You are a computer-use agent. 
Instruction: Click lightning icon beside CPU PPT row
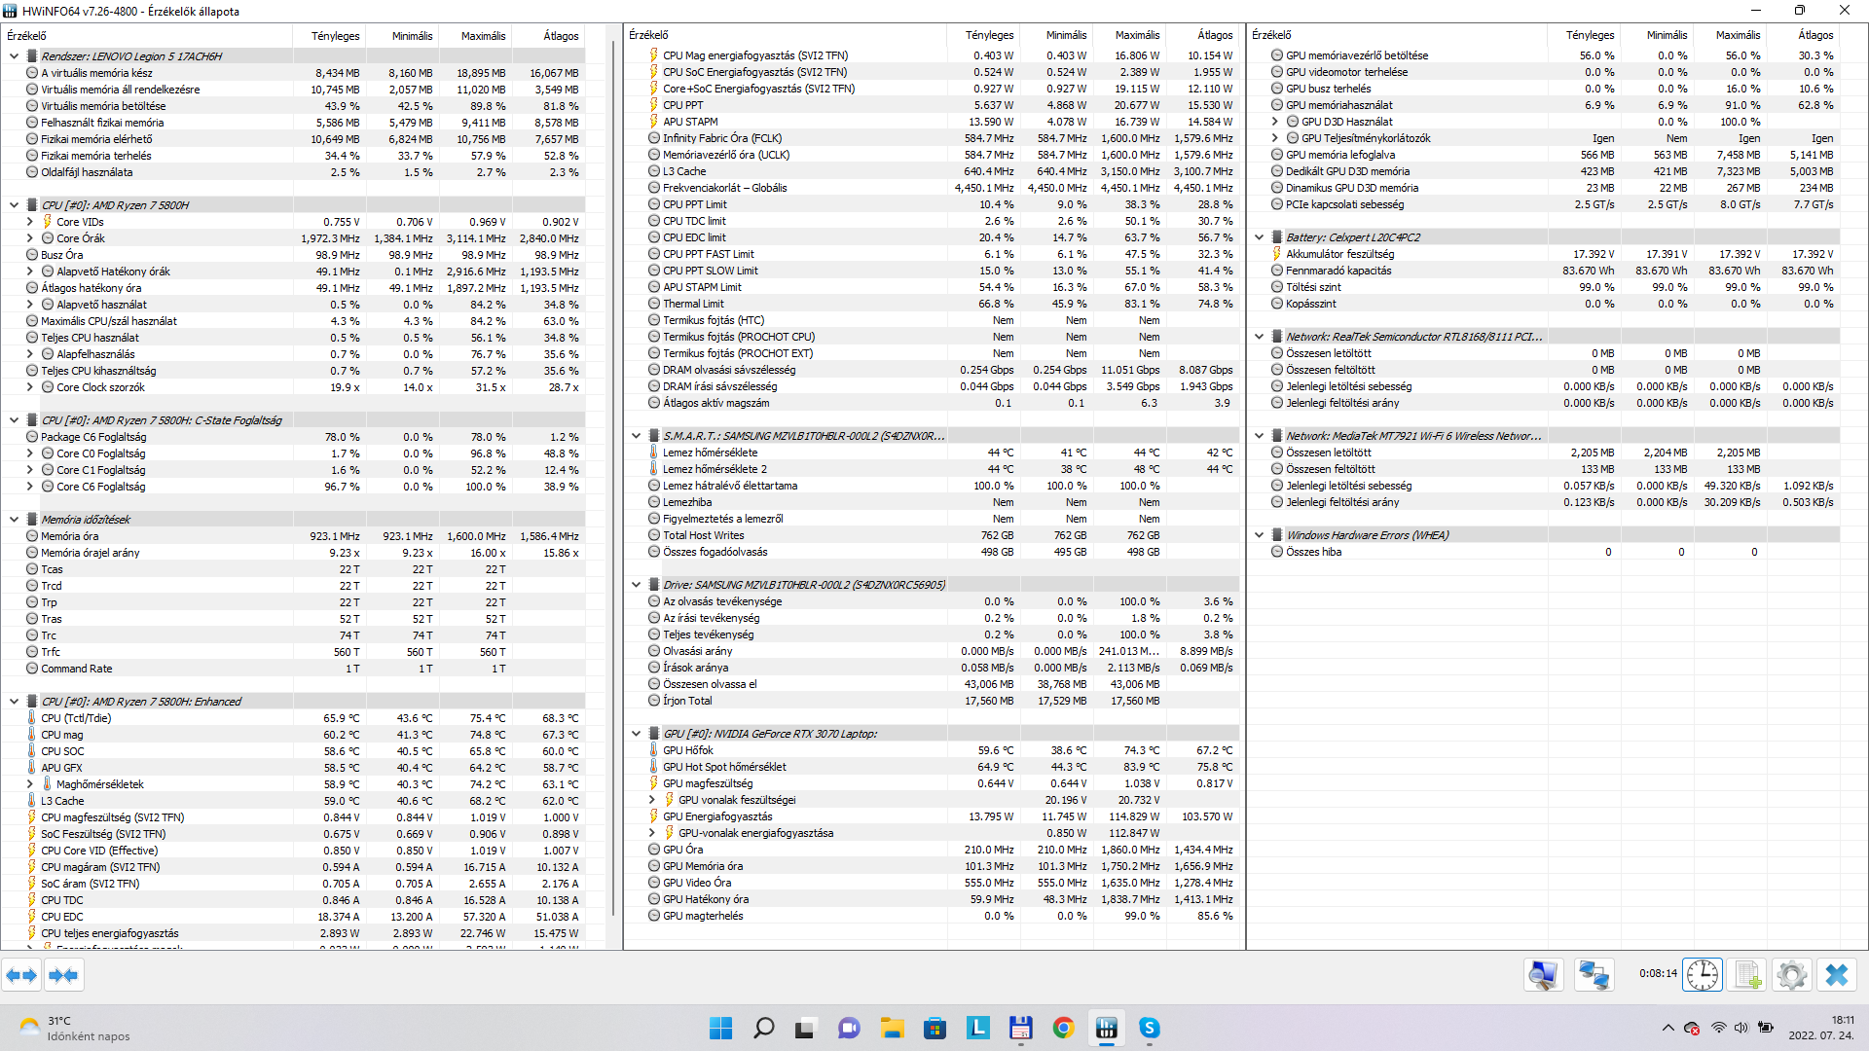[x=654, y=105]
